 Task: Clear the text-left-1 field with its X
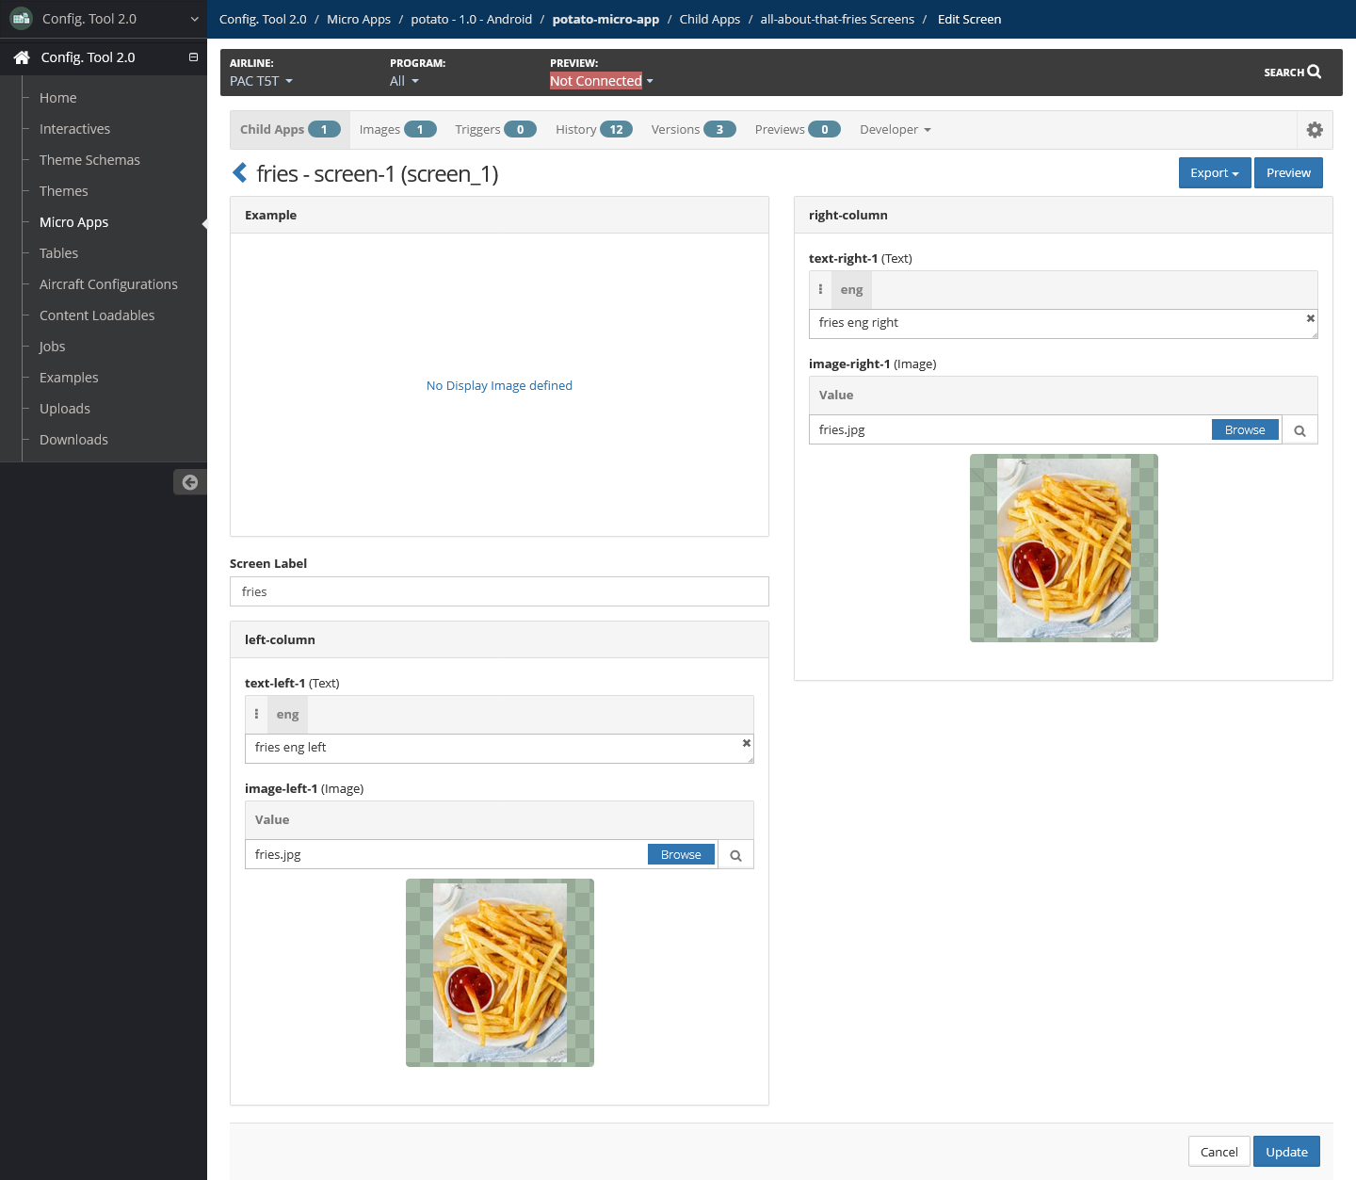click(x=747, y=743)
